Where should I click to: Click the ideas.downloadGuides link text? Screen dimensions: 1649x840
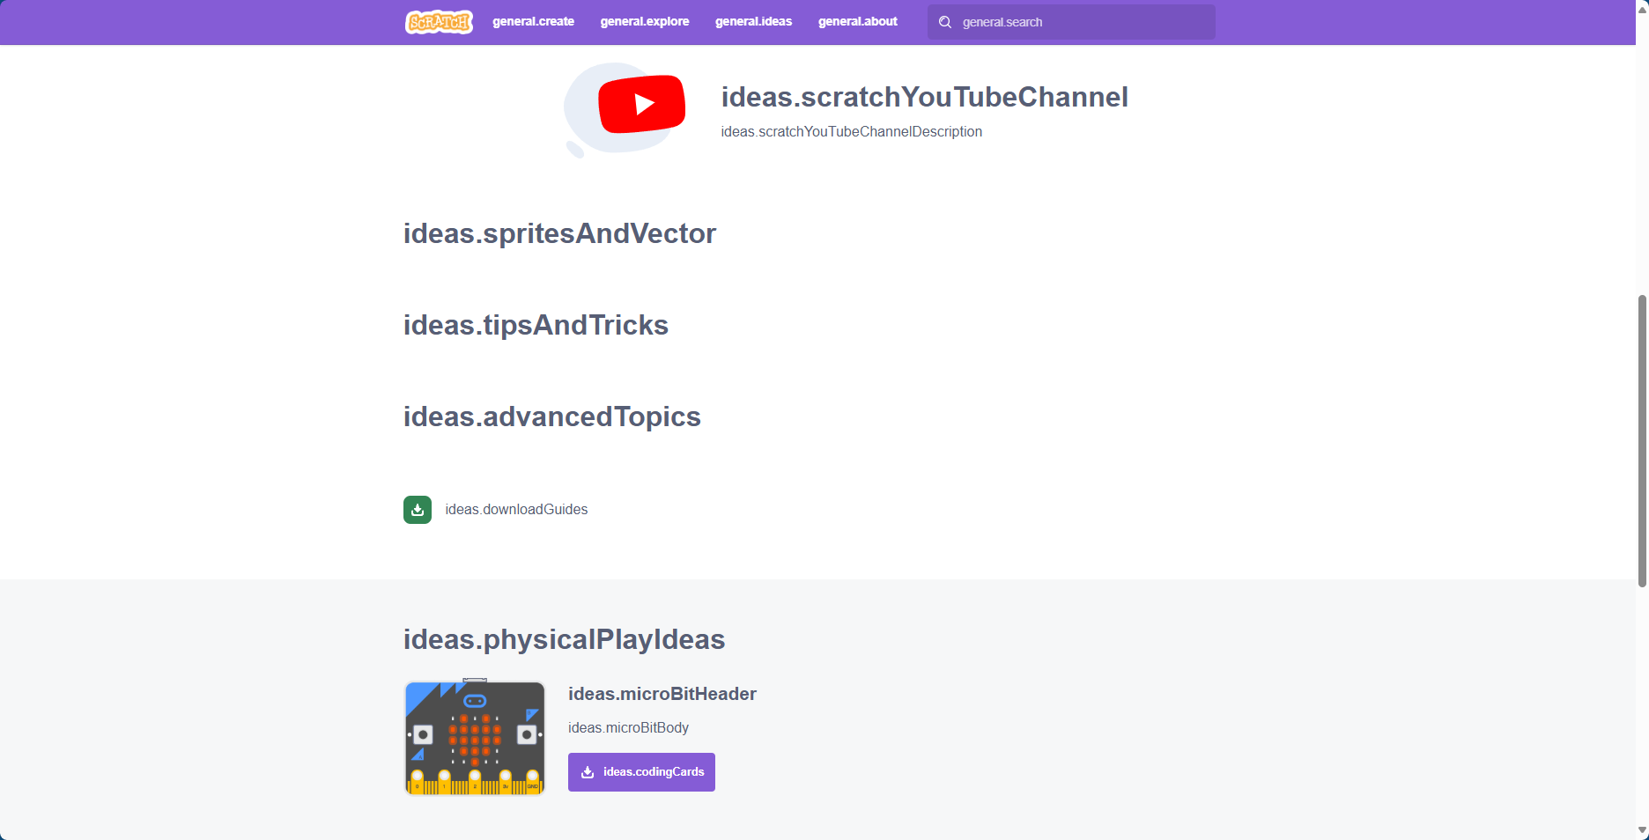pyautogui.click(x=516, y=510)
